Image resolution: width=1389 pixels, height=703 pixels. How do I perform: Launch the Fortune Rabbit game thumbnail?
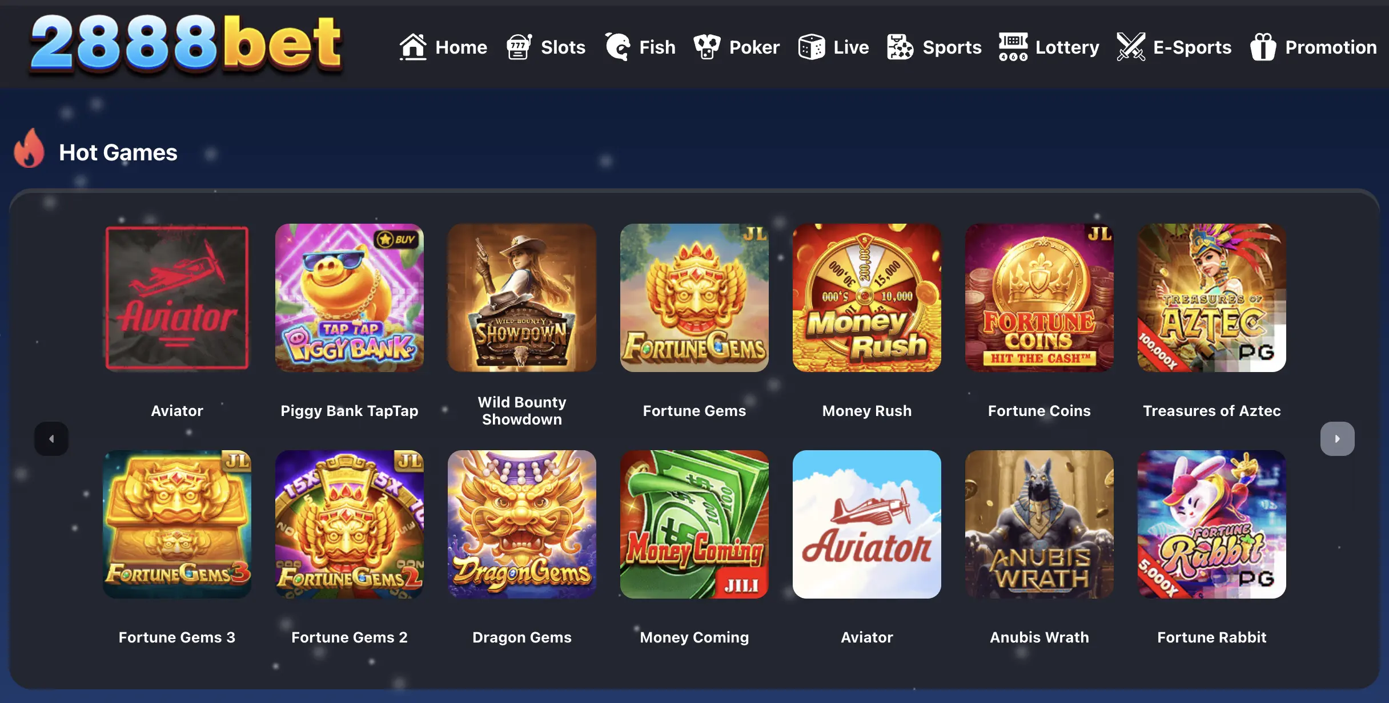1212,524
